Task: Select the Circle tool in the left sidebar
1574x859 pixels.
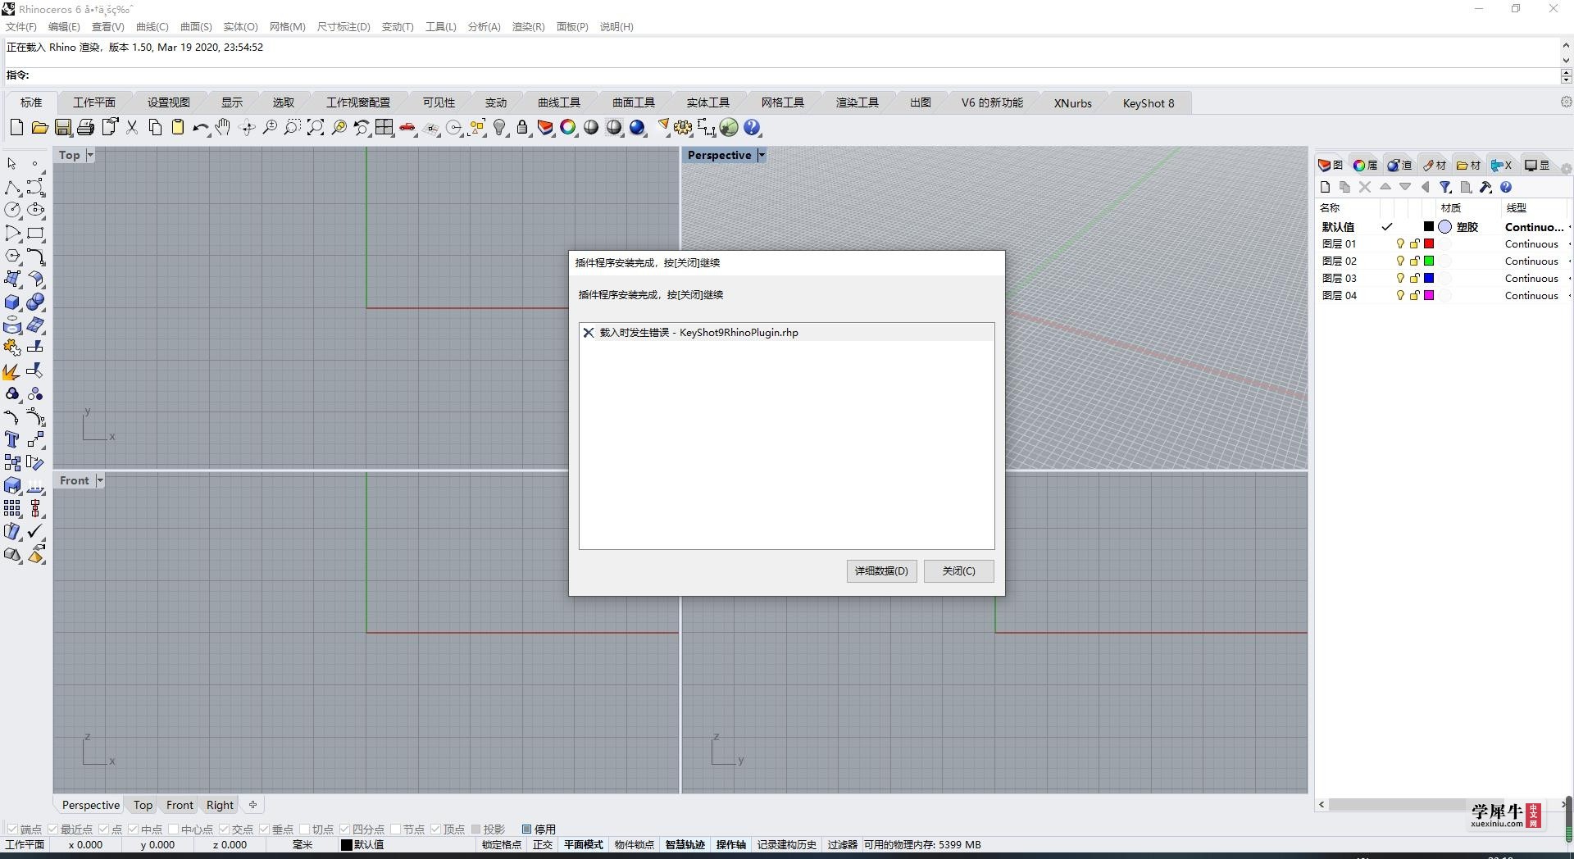Action: click(12, 211)
